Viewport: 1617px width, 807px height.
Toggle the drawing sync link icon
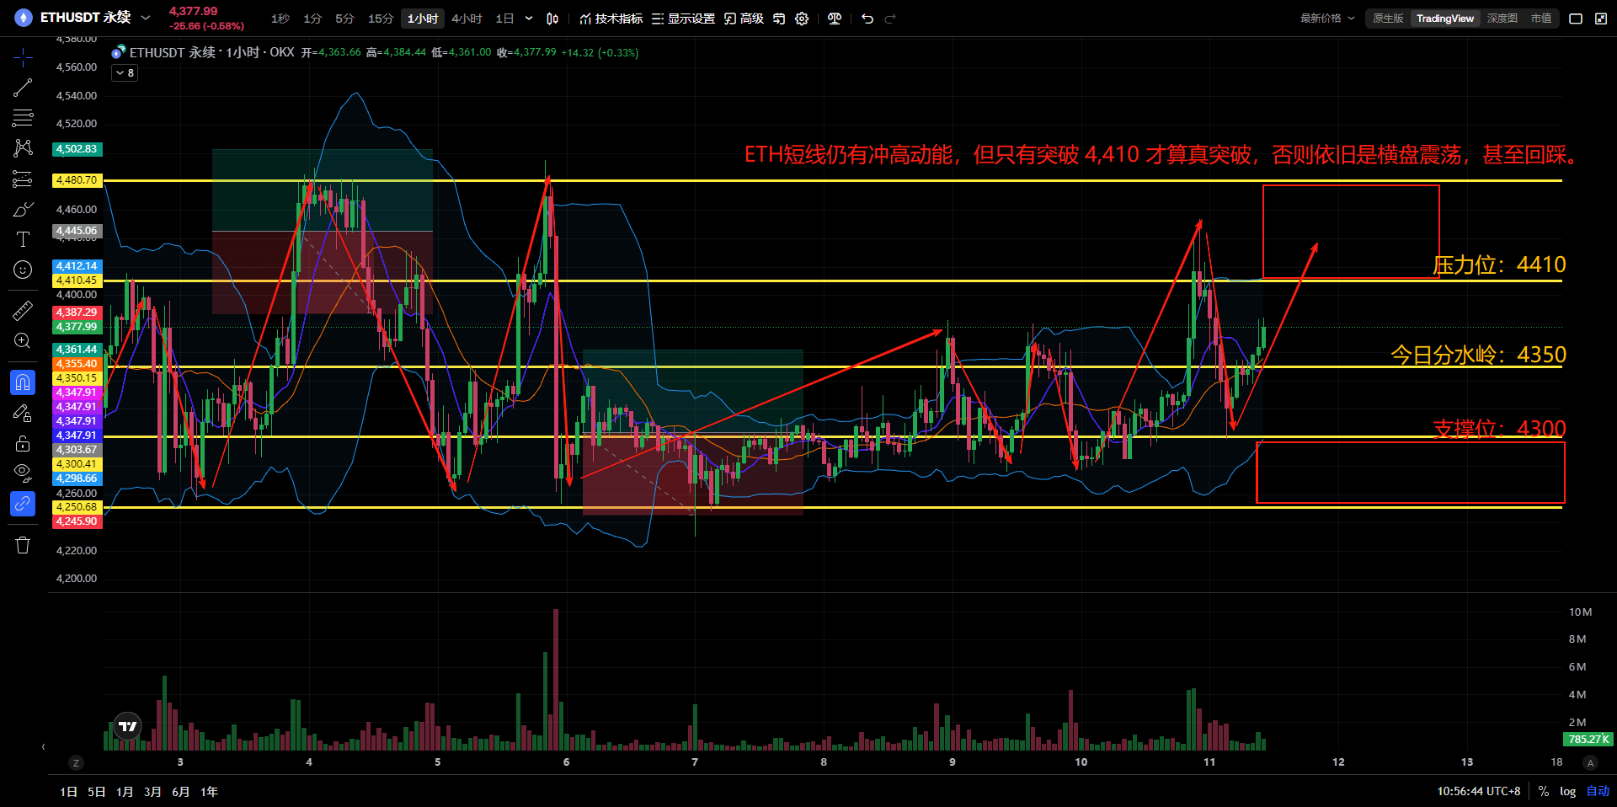click(23, 504)
